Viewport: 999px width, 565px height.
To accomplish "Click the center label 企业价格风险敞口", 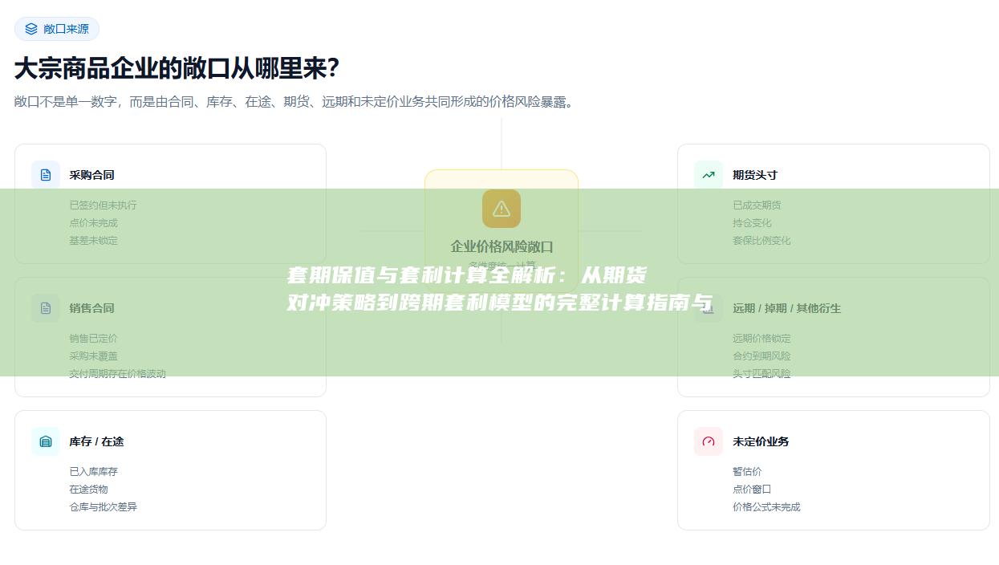I will point(502,247).
